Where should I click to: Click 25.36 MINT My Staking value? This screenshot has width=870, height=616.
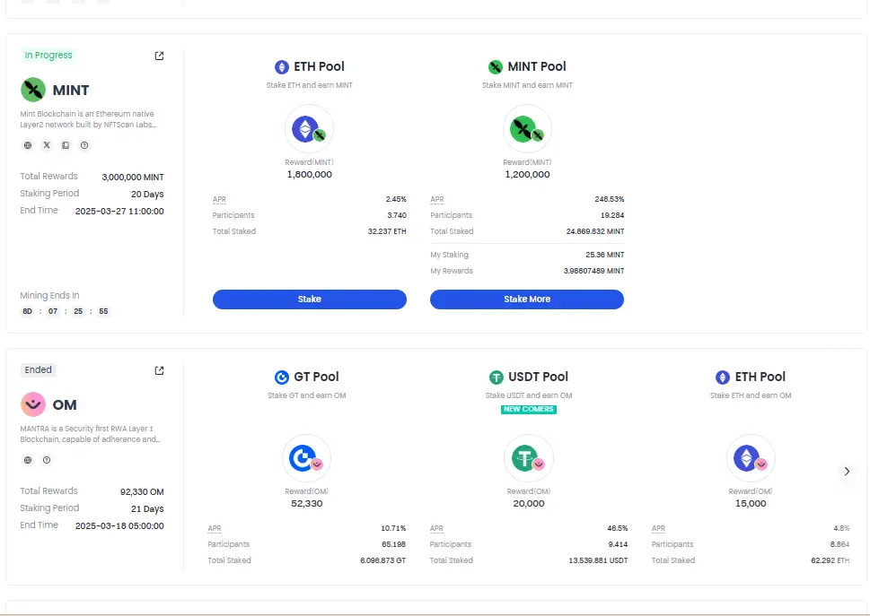tap(605, 255)
